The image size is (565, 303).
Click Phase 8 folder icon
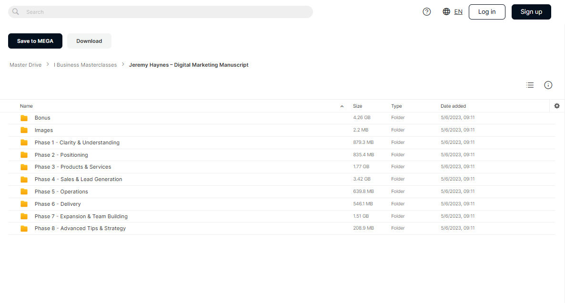[24, 228]
